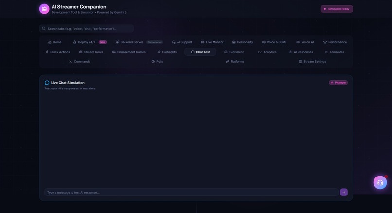The image size is (392, 213).
Task: Open the Analytics tab
Action: 267,52
